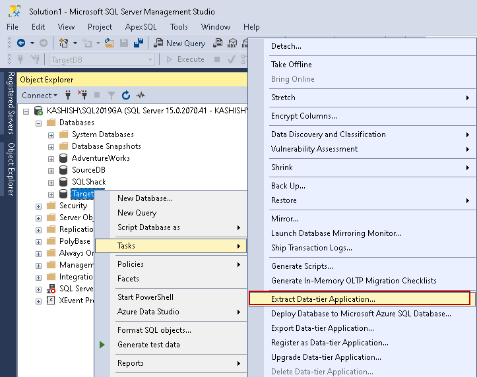Click the Disconnect icon in Object Explorer

[82, 96]
